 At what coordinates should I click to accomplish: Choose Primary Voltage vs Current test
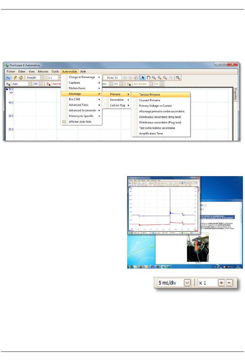[161, 106]
